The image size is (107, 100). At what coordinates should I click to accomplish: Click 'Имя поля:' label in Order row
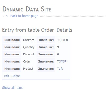point(12,61)
